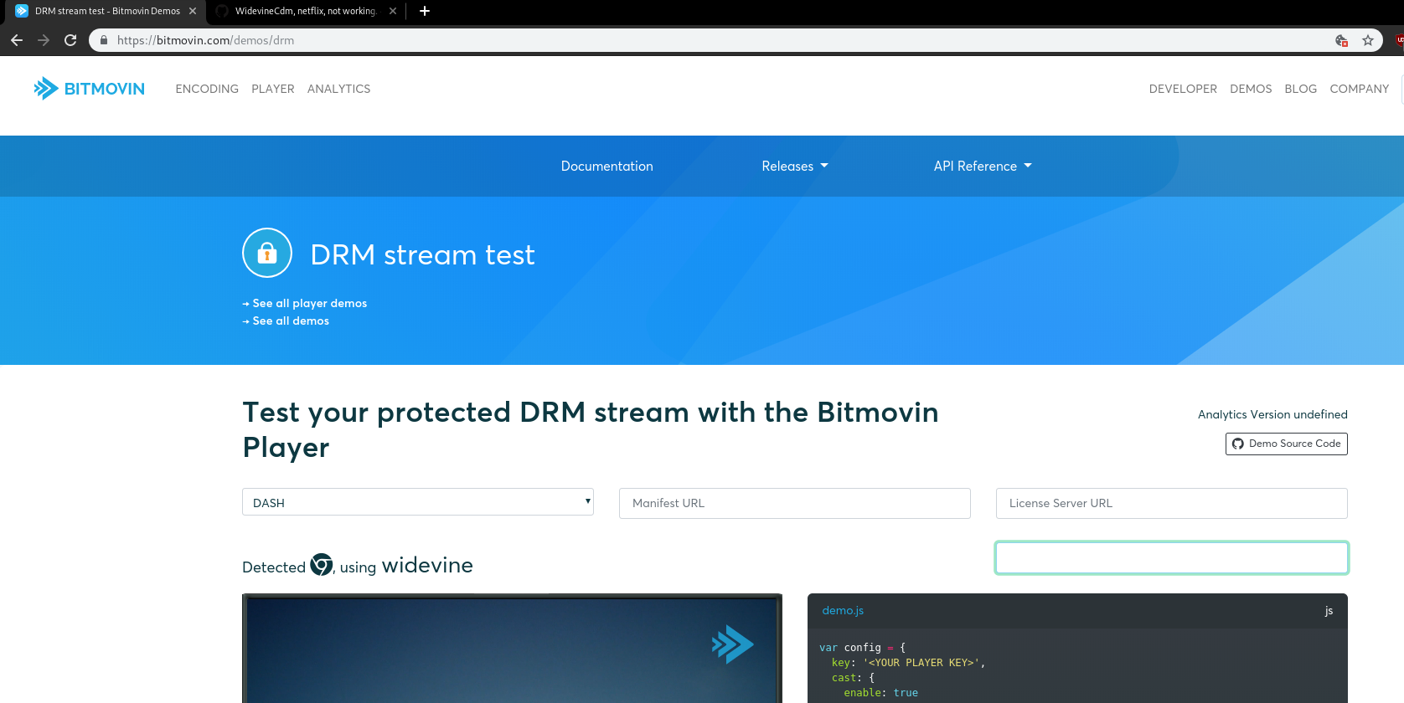
Task: Click the Analytics Version undefined text
Action: pos(1272,414)
